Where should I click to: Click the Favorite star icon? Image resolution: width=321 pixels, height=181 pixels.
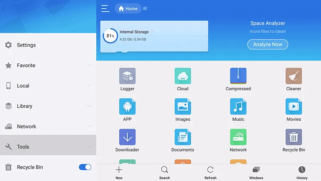point(8,65)
